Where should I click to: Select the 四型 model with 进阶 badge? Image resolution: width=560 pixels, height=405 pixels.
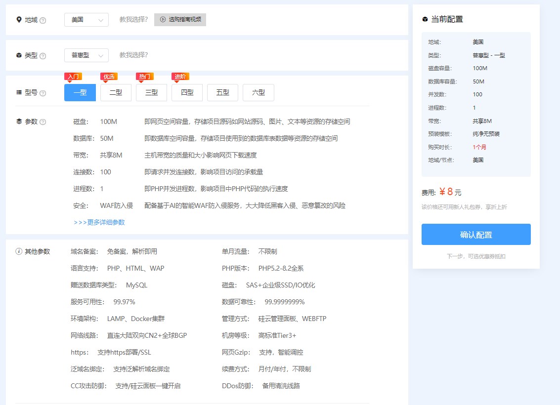click(187, 92)
